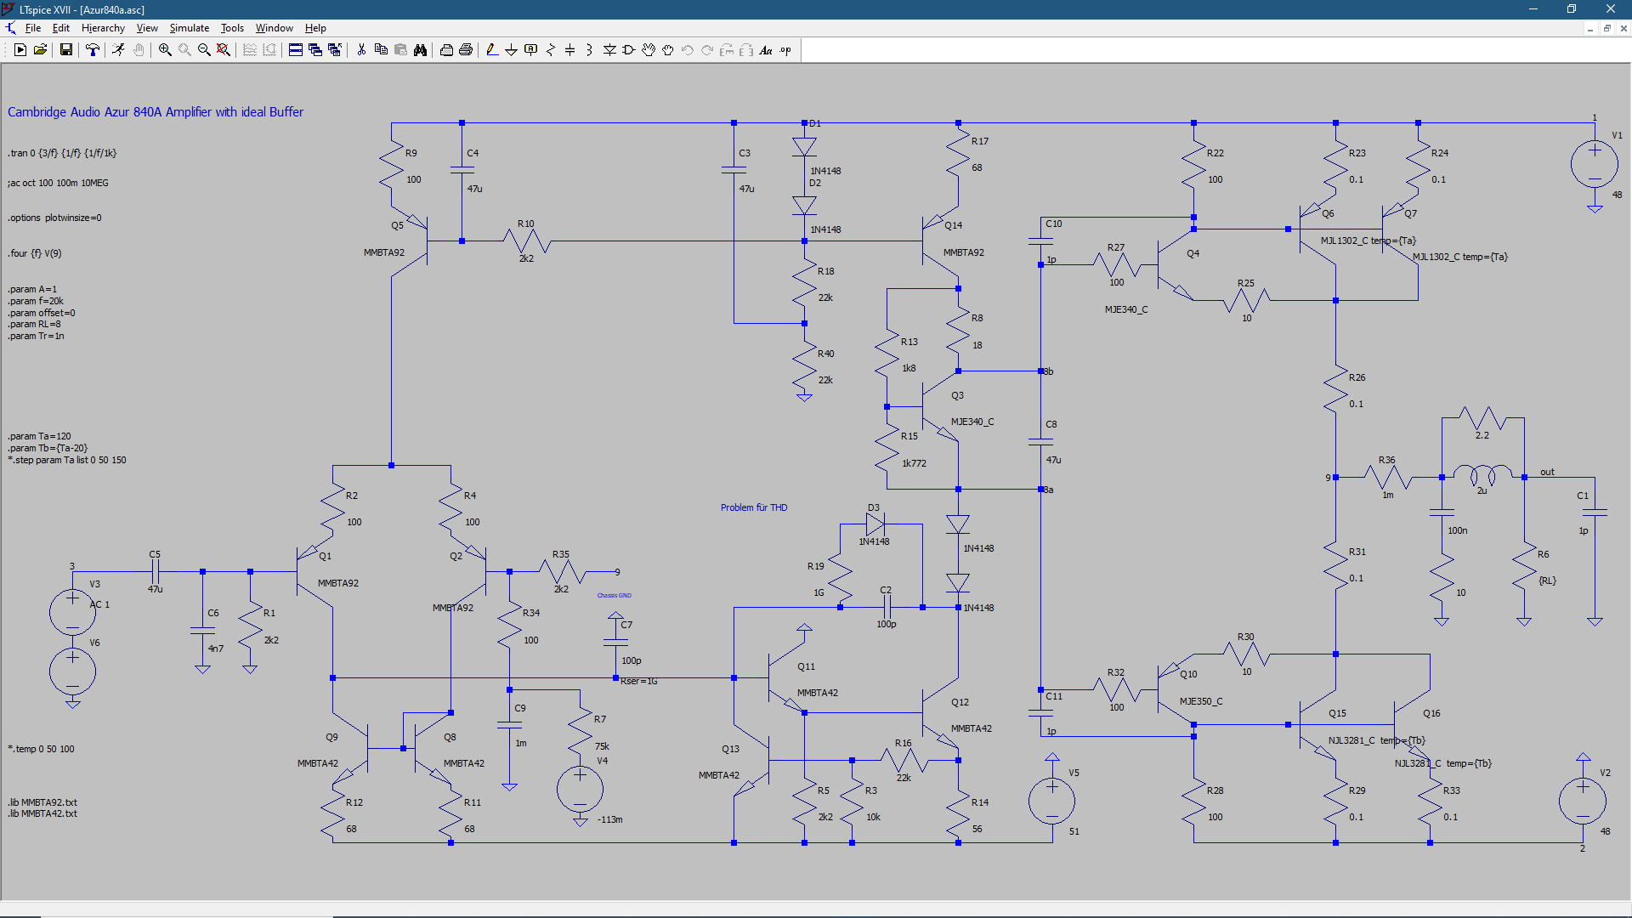Open the Component selector gate icon
1632x918 pixels.
coord(629,50)
